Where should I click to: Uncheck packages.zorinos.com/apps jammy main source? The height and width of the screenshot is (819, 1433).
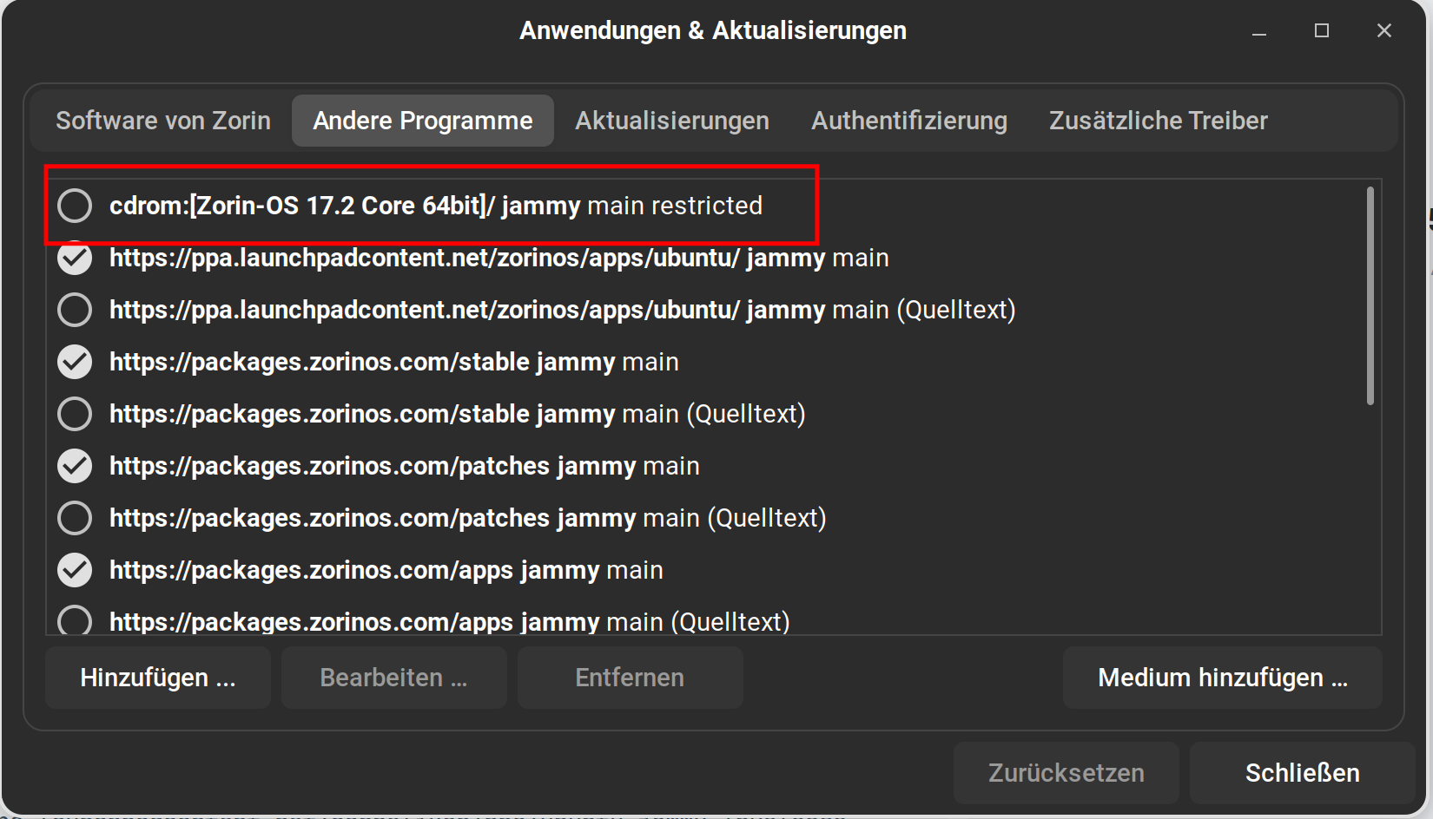[x=75, y=570]
